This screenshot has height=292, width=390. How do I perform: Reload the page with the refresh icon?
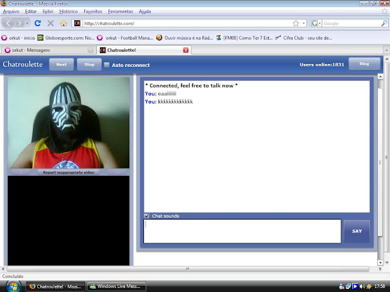click(38, 23)
